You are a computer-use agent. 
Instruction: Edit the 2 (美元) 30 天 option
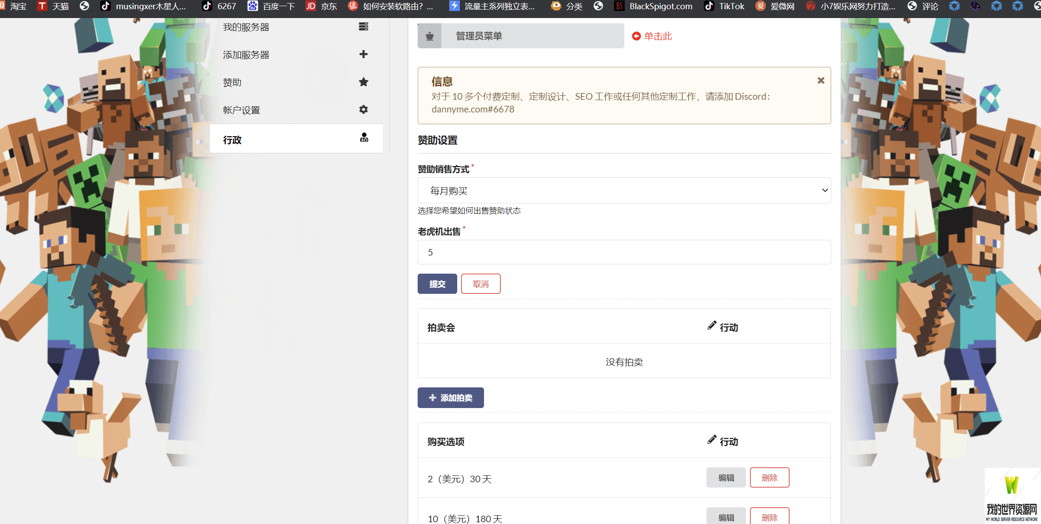pos(726,477)
